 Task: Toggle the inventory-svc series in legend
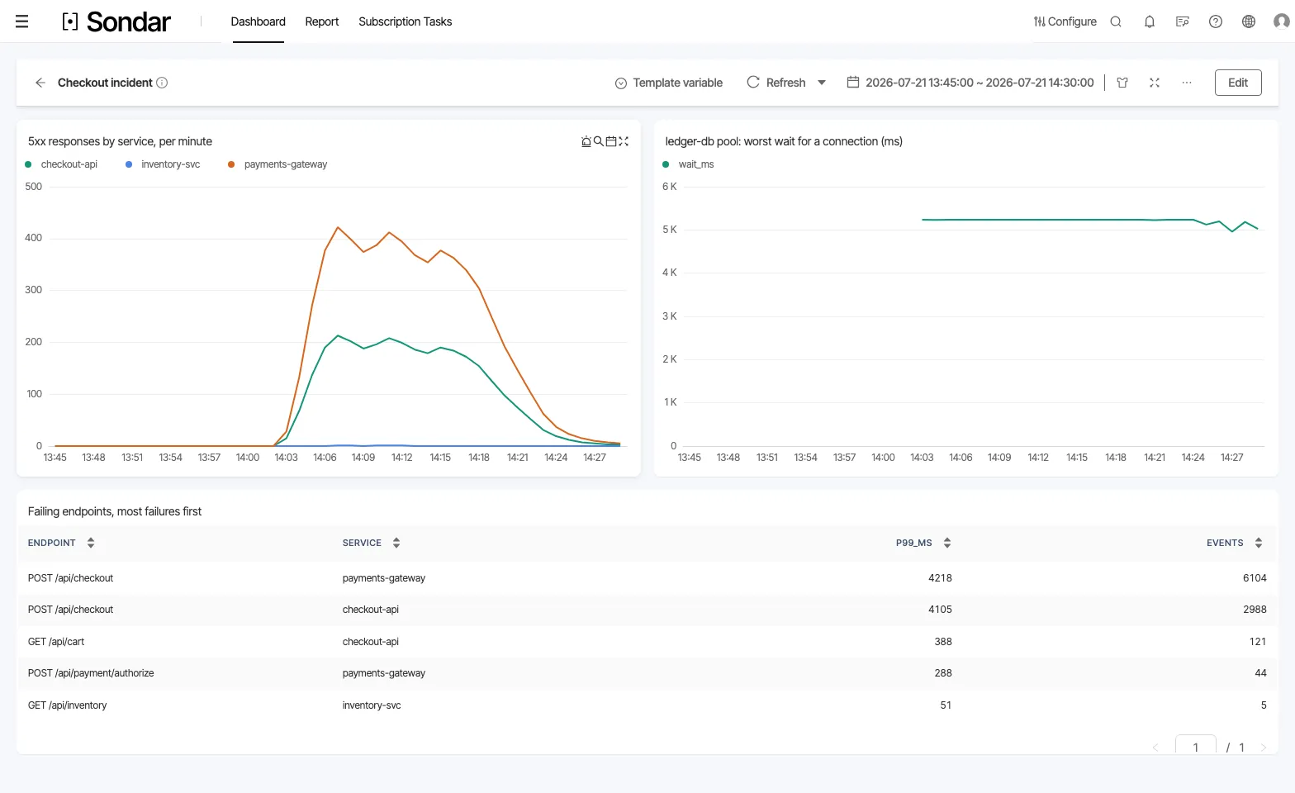coord(163,164)
